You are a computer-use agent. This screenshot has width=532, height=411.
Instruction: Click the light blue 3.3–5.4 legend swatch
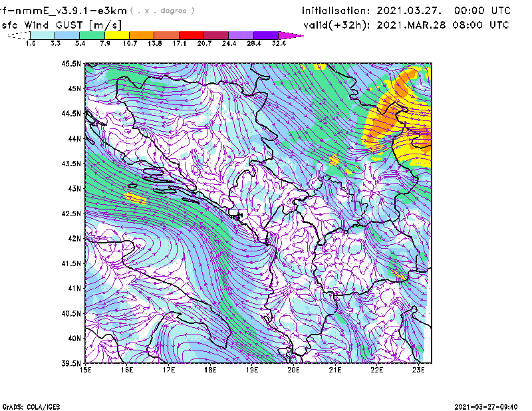click(x=67, y=35)
